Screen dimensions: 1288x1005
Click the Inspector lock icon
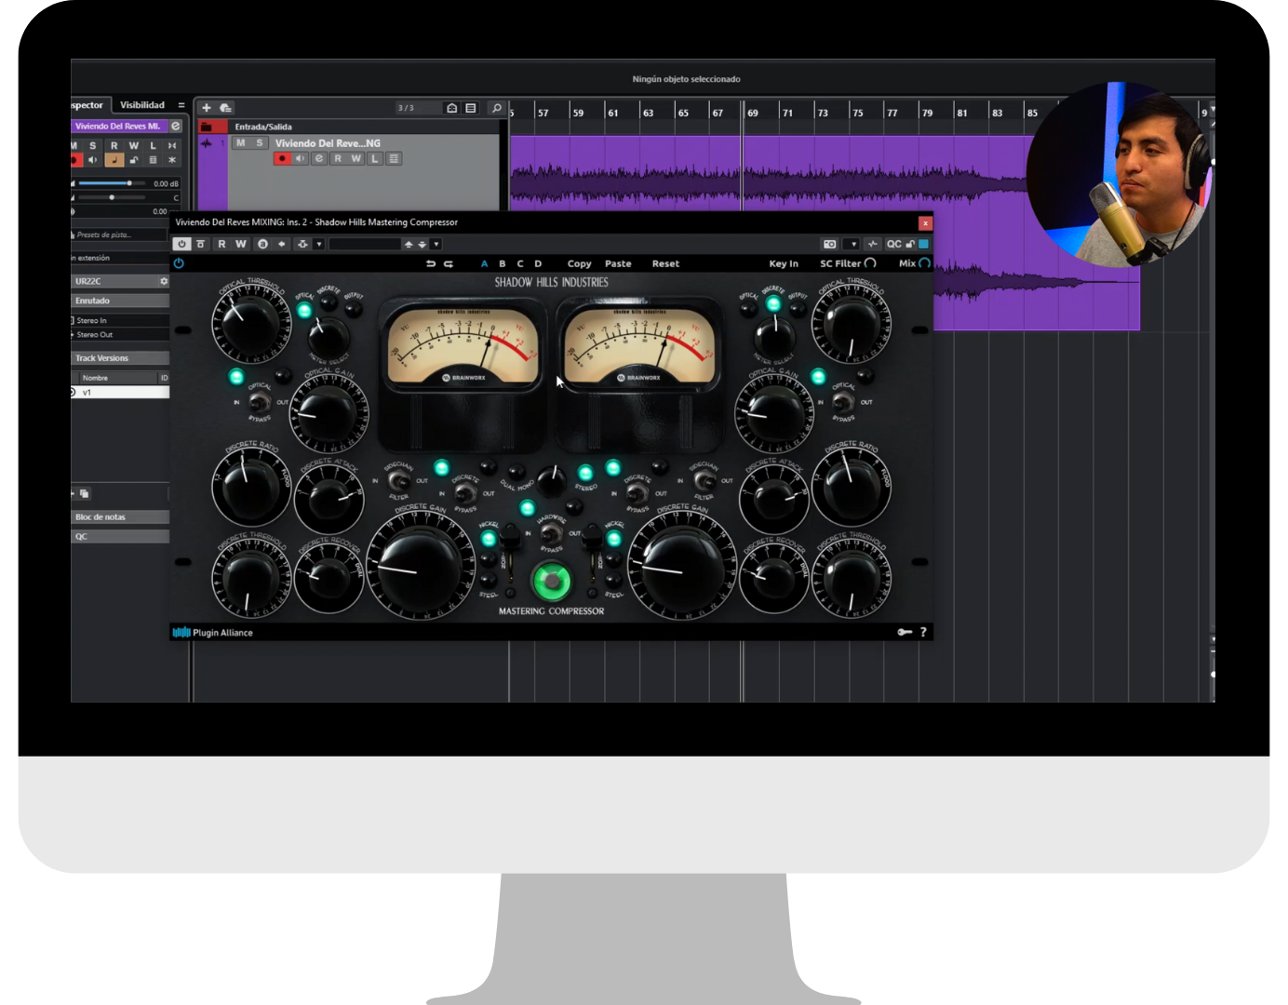point(134,160)
